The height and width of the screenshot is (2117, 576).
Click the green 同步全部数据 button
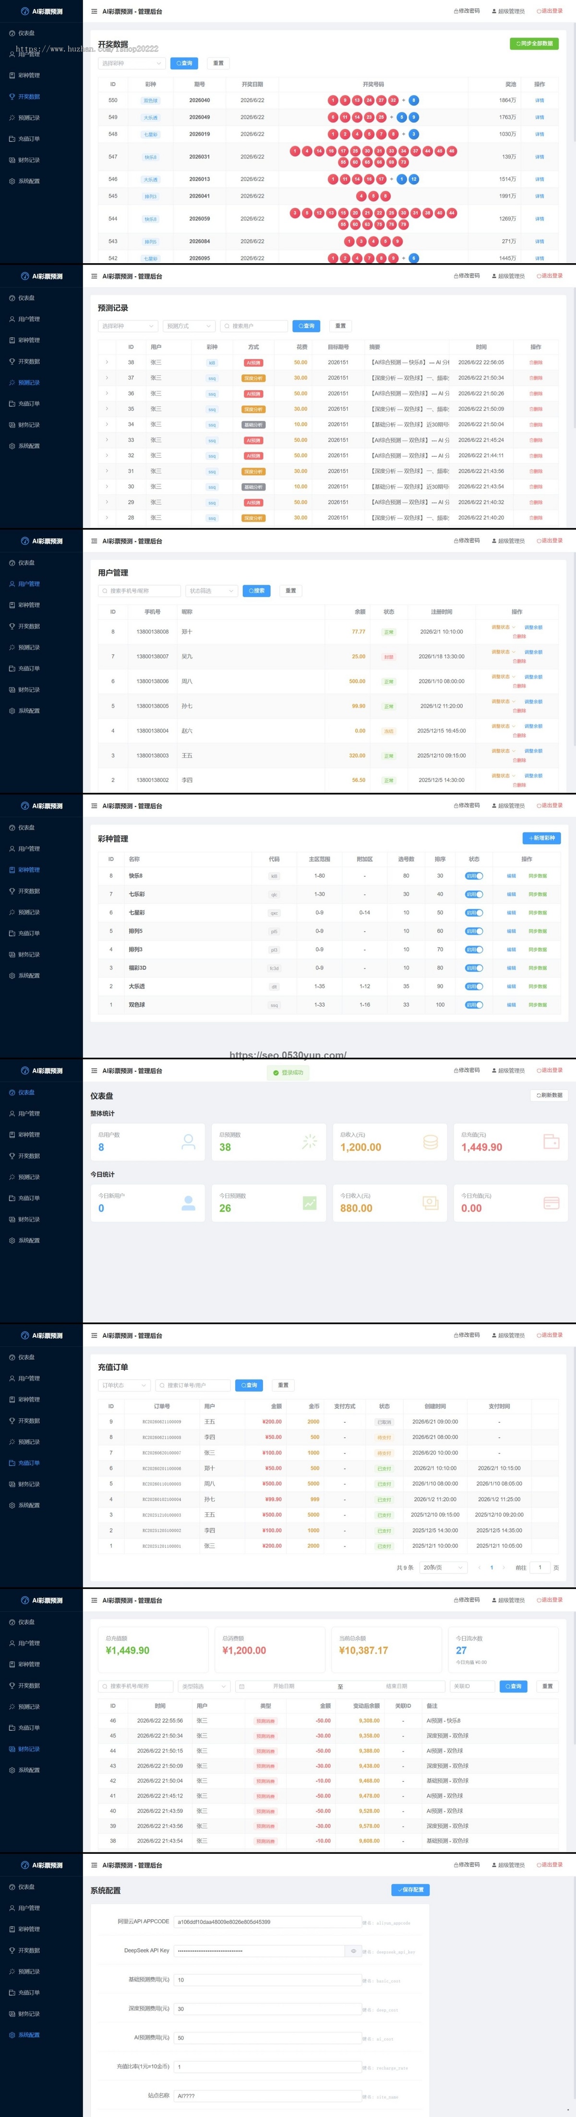(534, 44)
